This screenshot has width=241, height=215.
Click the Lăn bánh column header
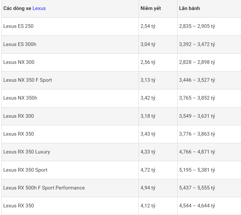(189, 8)
